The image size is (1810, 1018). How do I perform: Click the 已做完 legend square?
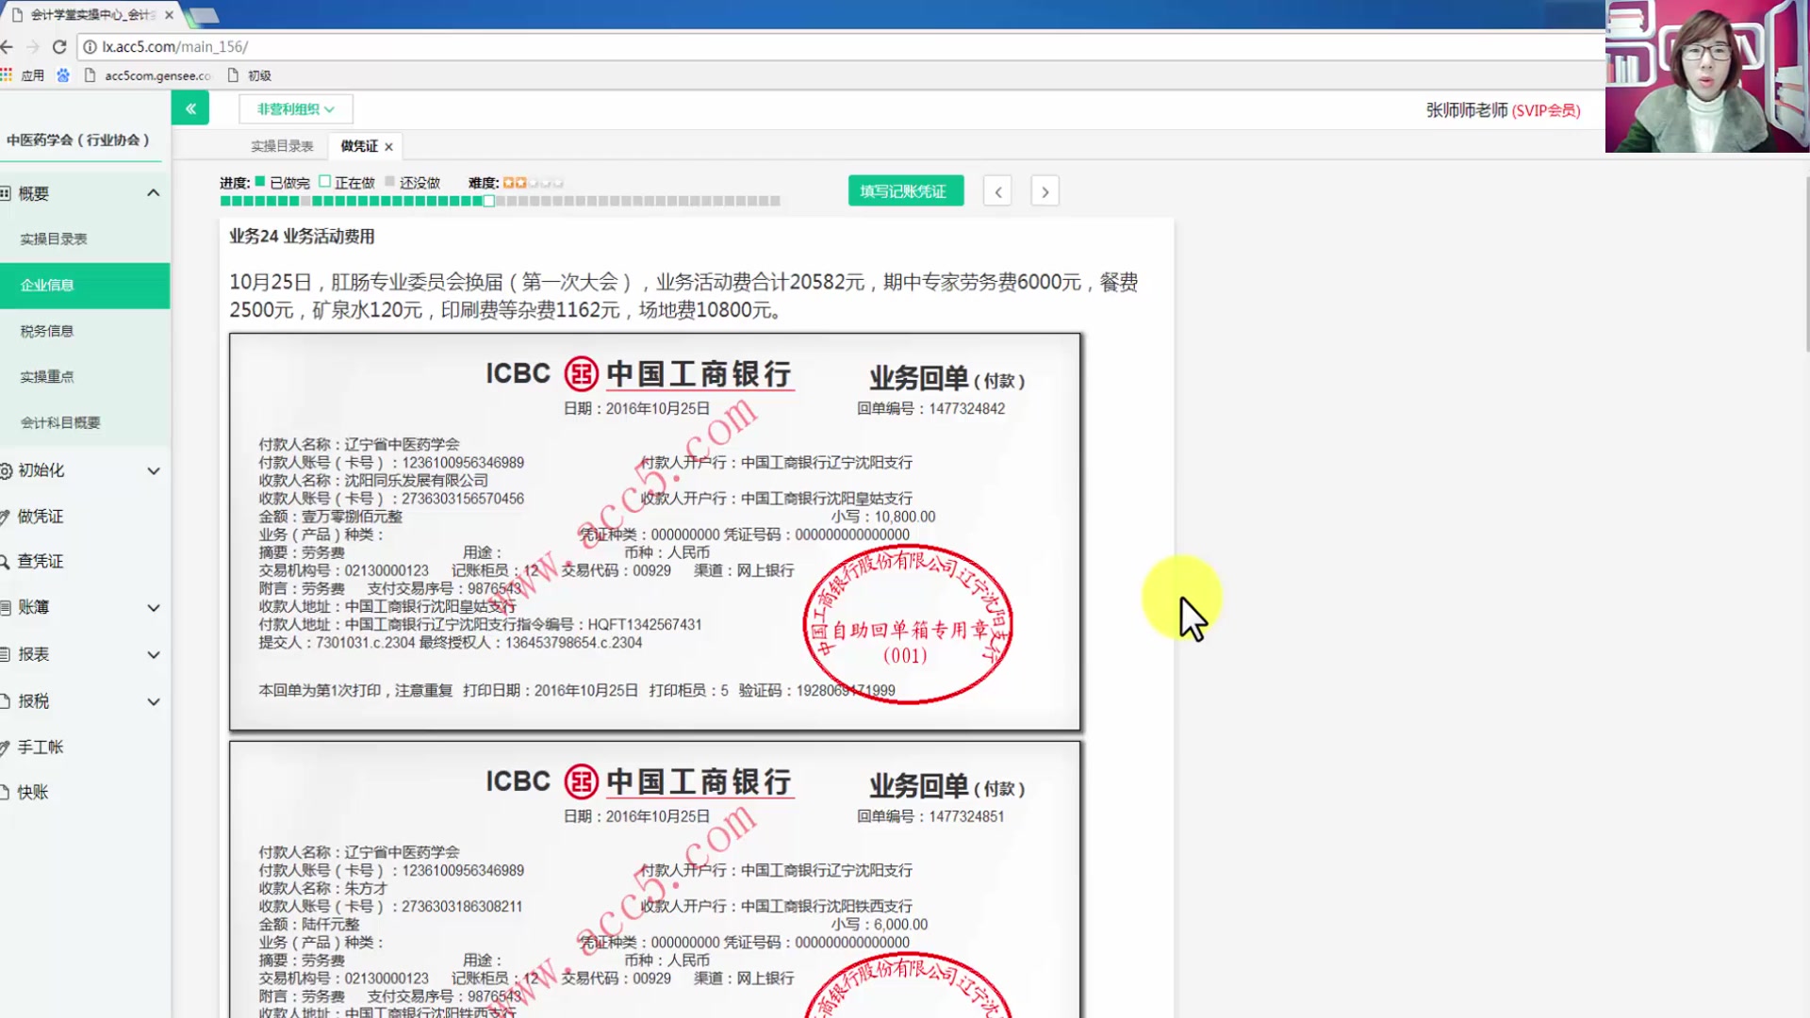pos(260,182)
